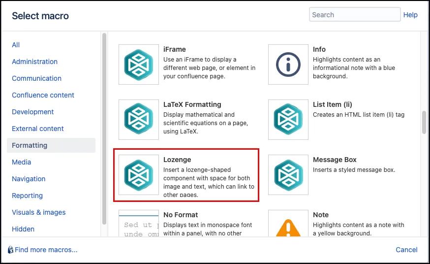Screen dimensions: 430x264
Task: Click the Info macro title
Action: coord(319,49)
